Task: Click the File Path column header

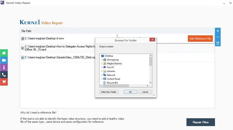Action: [69, 31]
